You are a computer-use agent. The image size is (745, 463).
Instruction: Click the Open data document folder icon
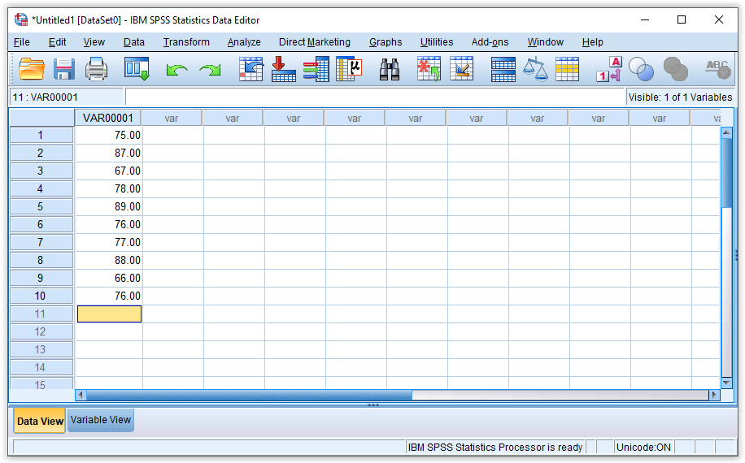pos(32,70)
